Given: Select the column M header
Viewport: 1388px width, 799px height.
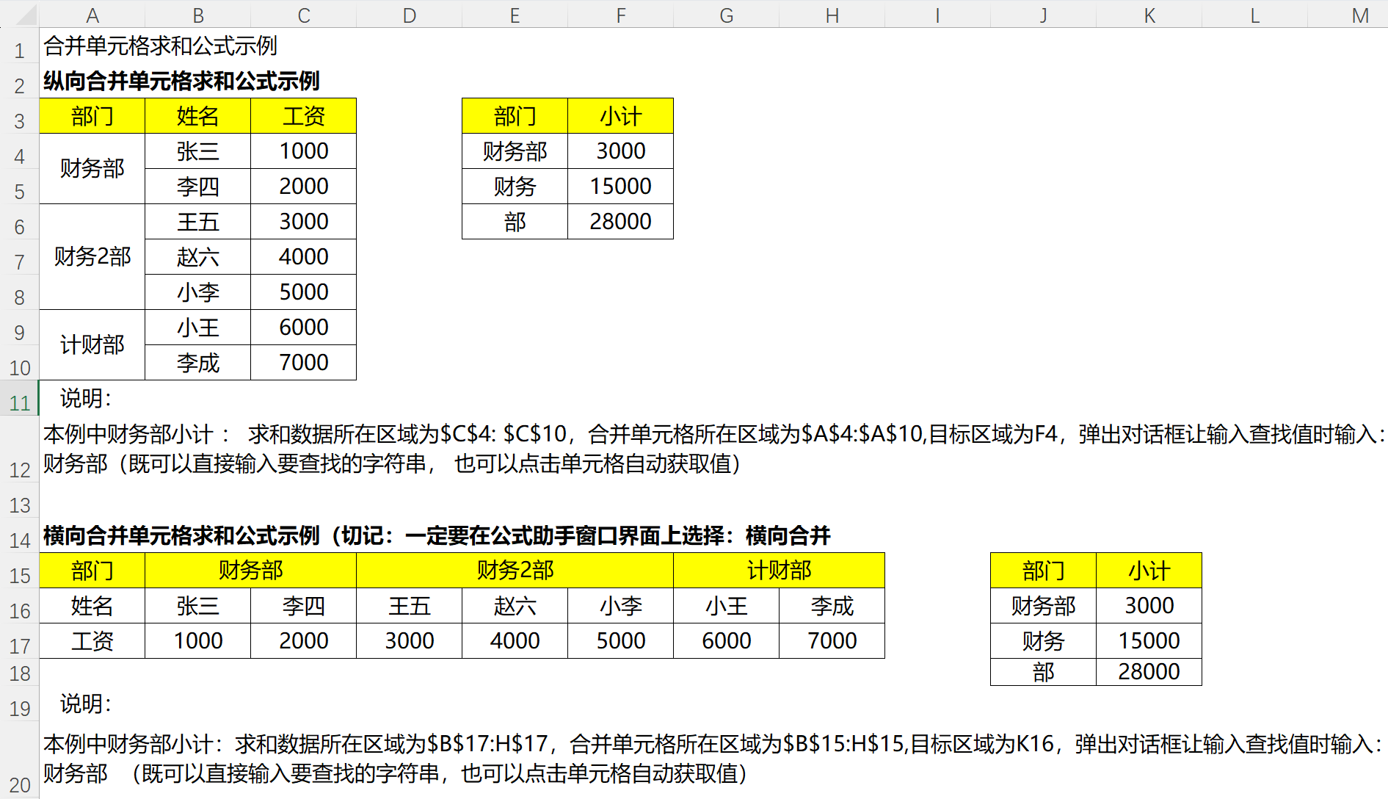Looking at the screenshot, I should point(1360,15).
